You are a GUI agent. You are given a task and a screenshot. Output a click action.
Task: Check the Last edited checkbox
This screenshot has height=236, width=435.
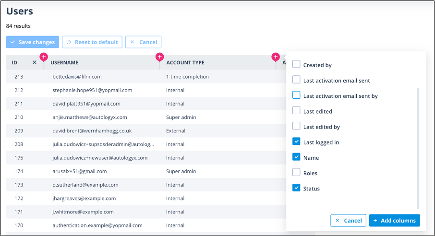click(x=296, y=110)
